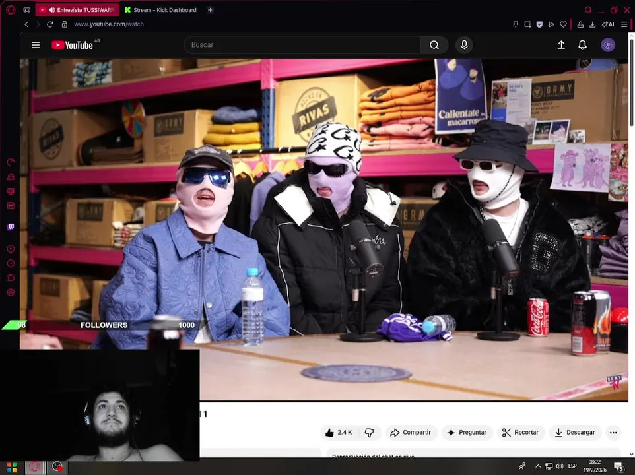635x475 pixels.
Task: Show hidden tray icons chevron
Action: point(538,466)
